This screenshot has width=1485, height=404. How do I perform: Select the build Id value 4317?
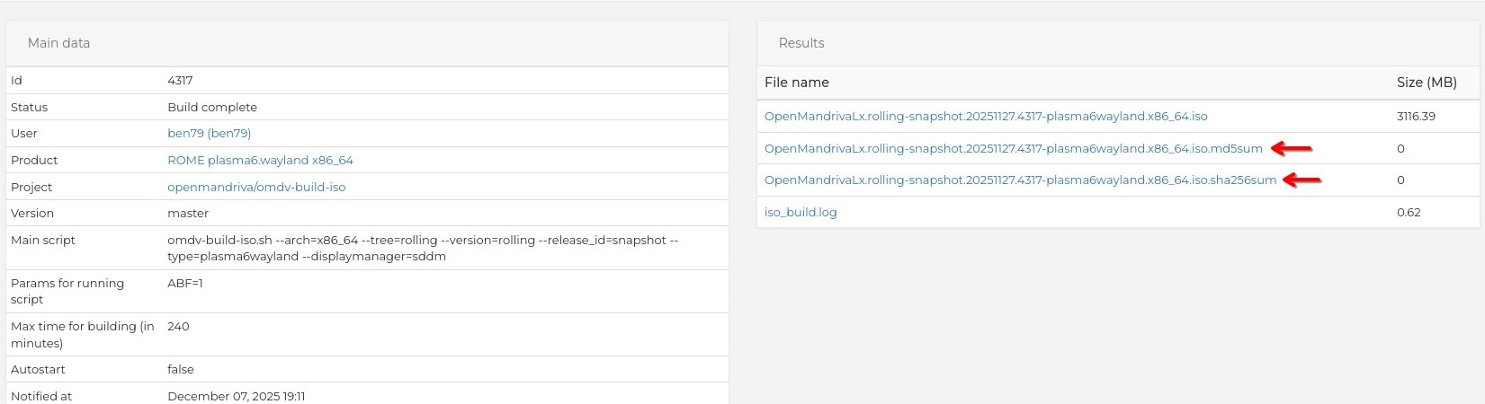coord(180,80)
